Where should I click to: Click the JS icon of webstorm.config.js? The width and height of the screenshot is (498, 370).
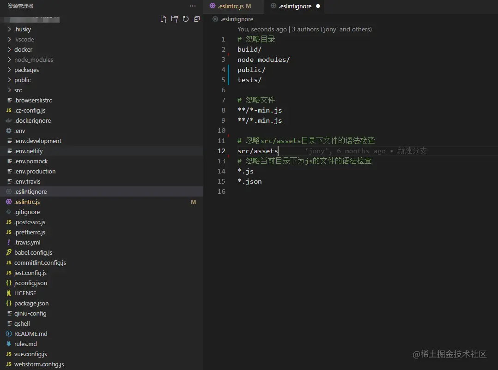point(9,364)
